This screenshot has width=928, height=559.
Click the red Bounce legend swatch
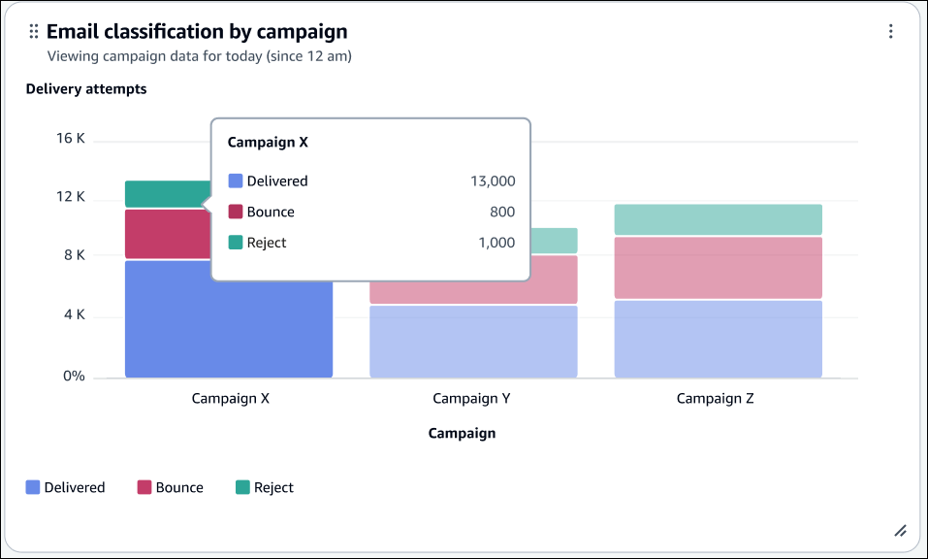coord(144,487)
